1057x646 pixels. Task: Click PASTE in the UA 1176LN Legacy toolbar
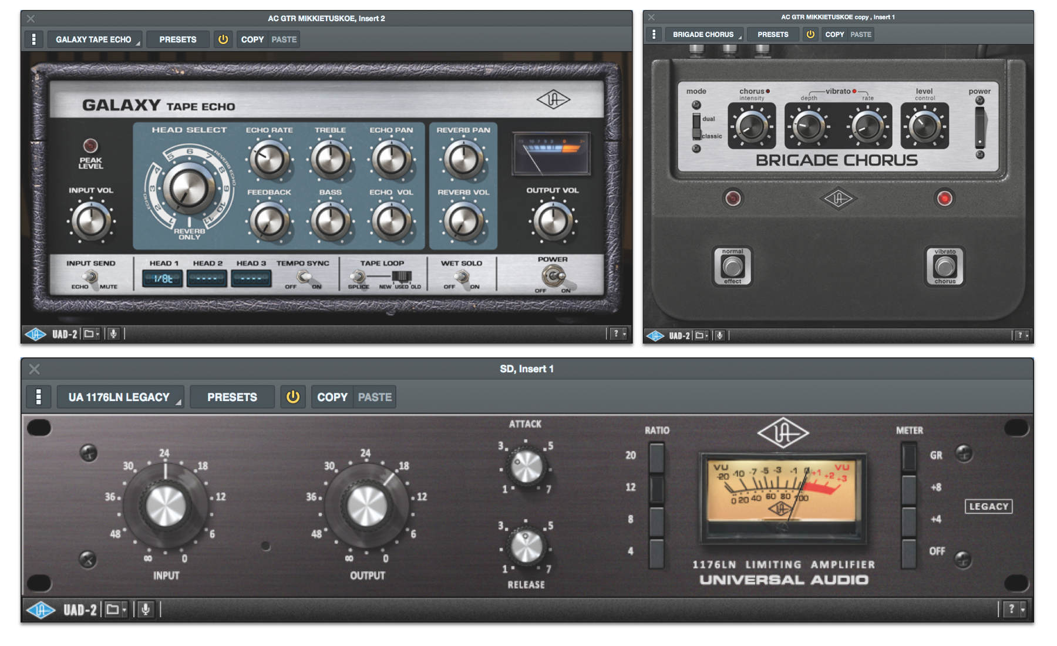(x=375, y=397)
